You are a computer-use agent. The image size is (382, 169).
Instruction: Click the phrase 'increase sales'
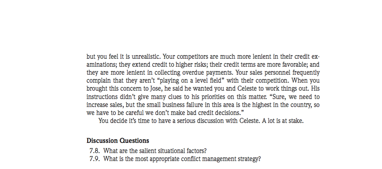105,105
